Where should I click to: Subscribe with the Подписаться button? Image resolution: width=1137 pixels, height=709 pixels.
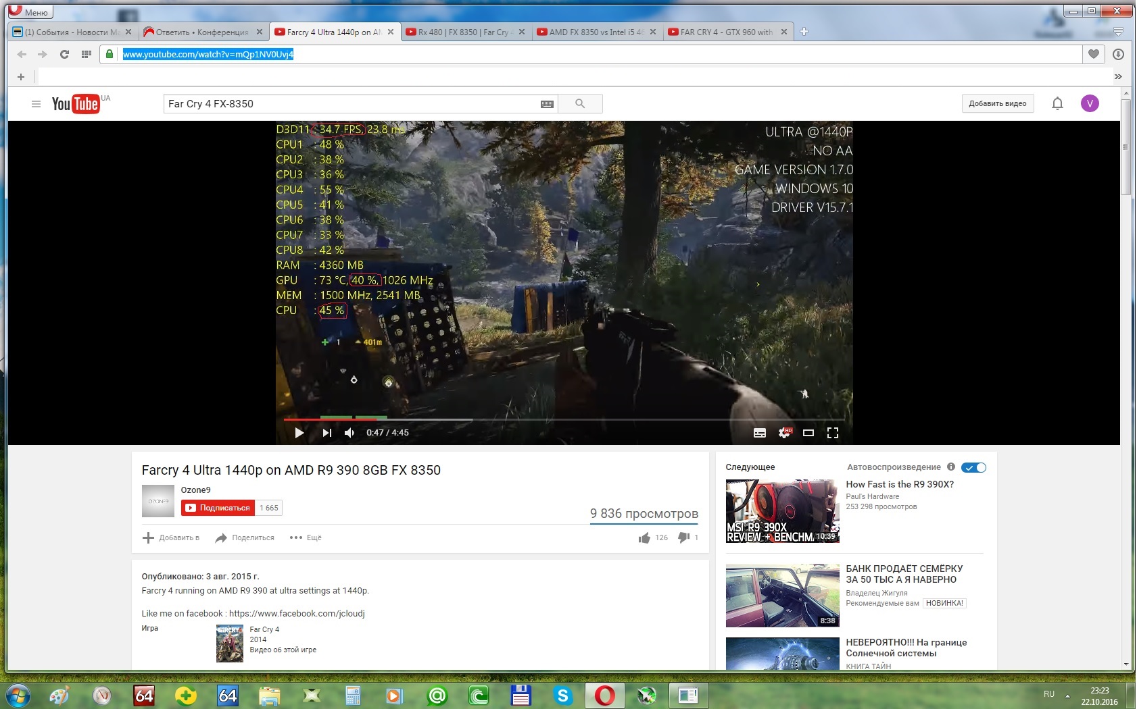tap(218, 508)
